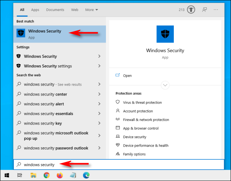Click the search box containing windows security
This screenshot has height=181, width=231.
coord(117,165)
